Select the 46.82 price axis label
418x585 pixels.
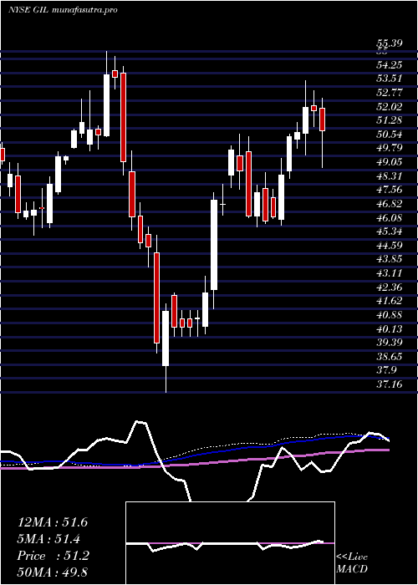pos(389,204)
